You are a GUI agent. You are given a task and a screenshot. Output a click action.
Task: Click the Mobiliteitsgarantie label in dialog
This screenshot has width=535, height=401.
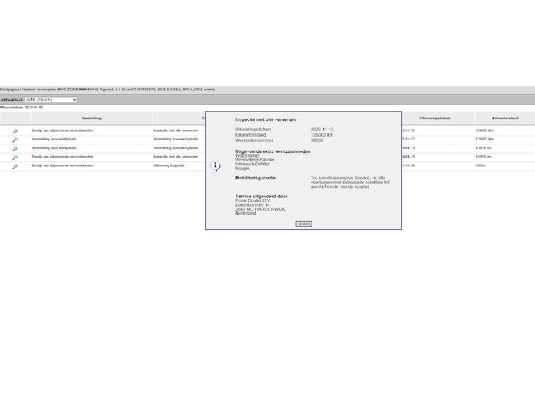tap(255, 178)
